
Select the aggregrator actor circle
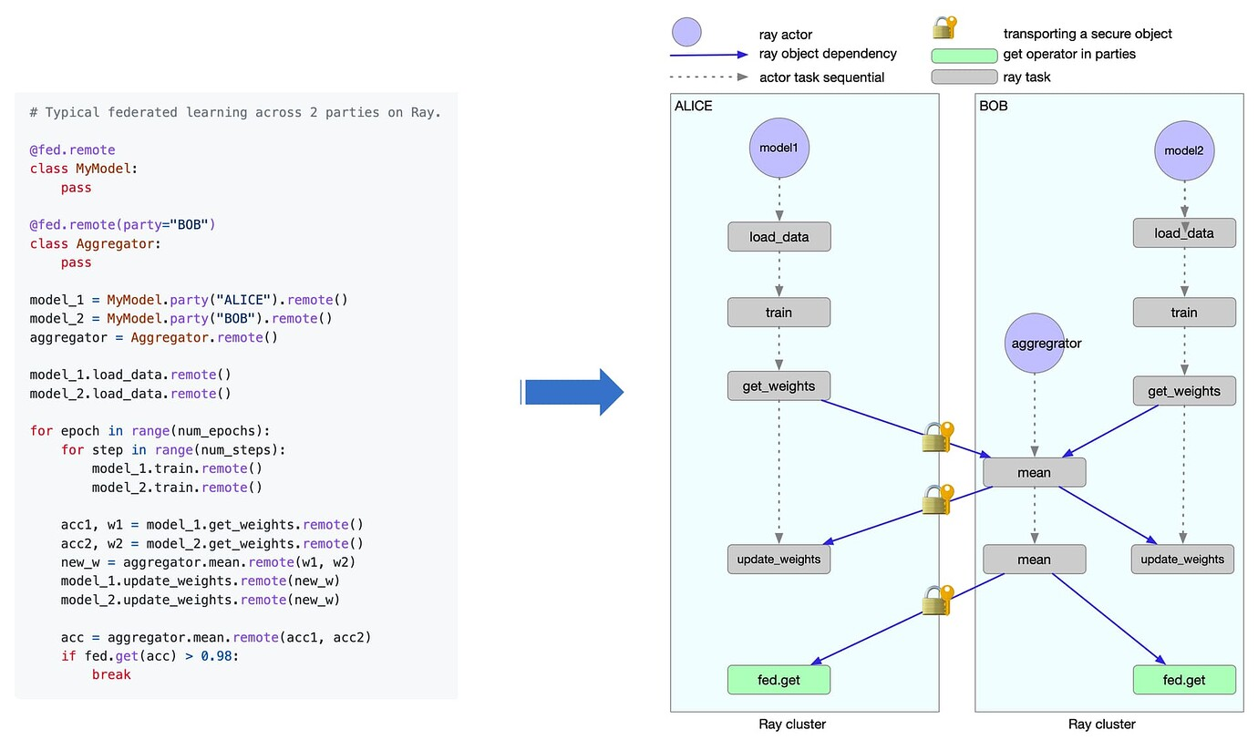(1034, 344)
